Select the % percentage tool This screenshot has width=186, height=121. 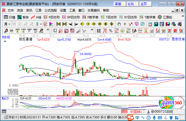coord(111,31)
